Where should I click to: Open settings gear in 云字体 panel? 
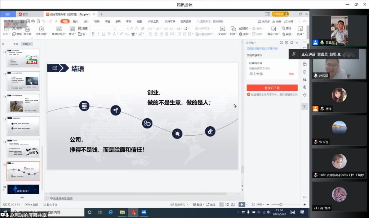click(x=286, y=42)
